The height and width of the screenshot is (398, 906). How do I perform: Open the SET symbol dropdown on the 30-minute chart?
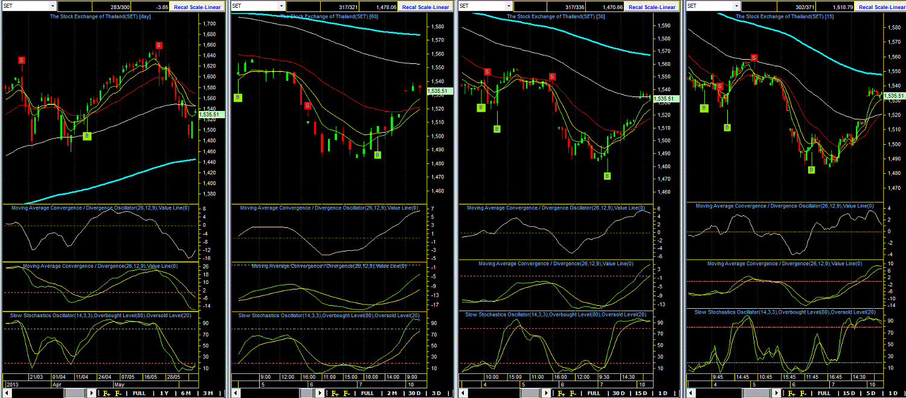[509, 7]
